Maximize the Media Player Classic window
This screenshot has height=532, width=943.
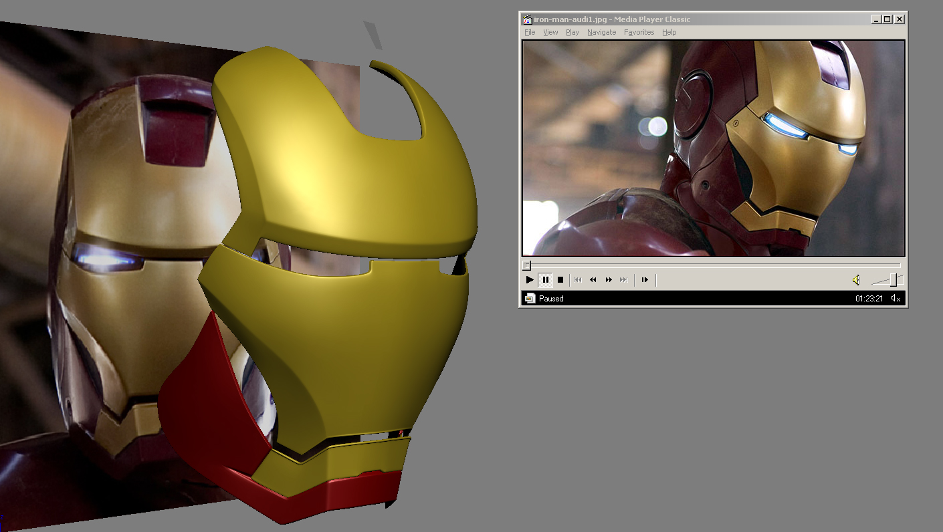click(x=887, y=19)
